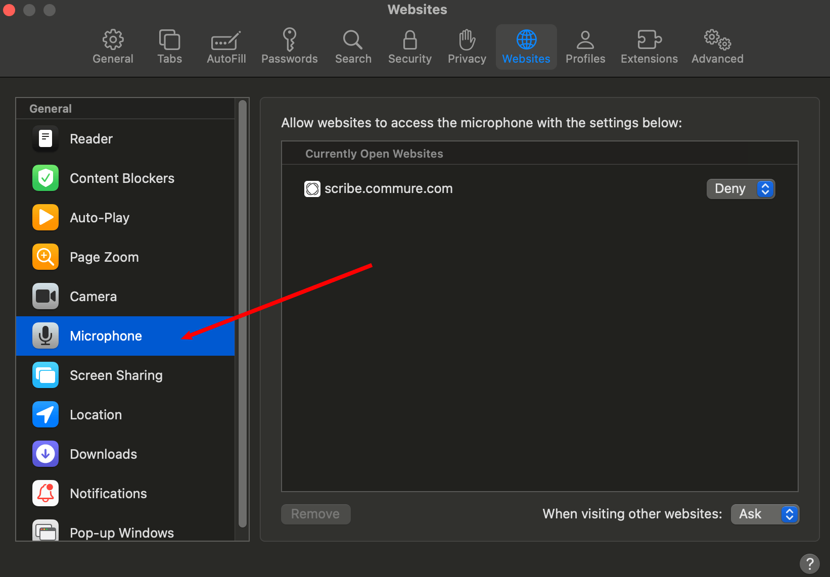The width and height of the screenshot is (830, 577).
Task: Open the Privacy hand icon
Action: click(x=467, y=39)
